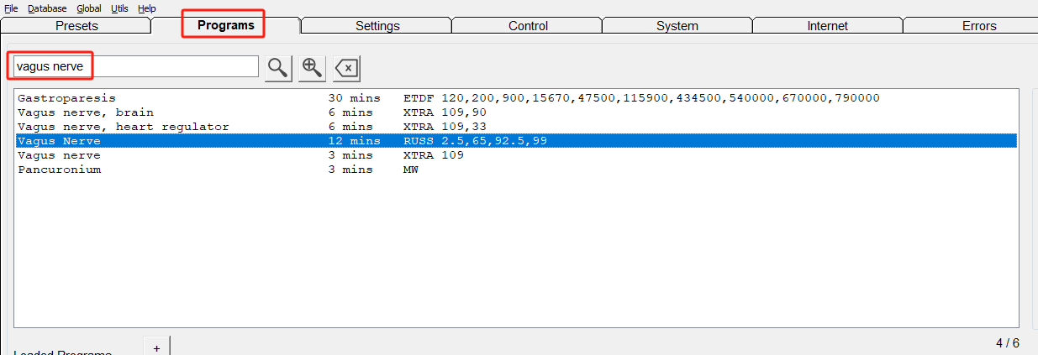Open the Global menu
The height and width of the screenshot is (355, 1038).
point(88,8)
